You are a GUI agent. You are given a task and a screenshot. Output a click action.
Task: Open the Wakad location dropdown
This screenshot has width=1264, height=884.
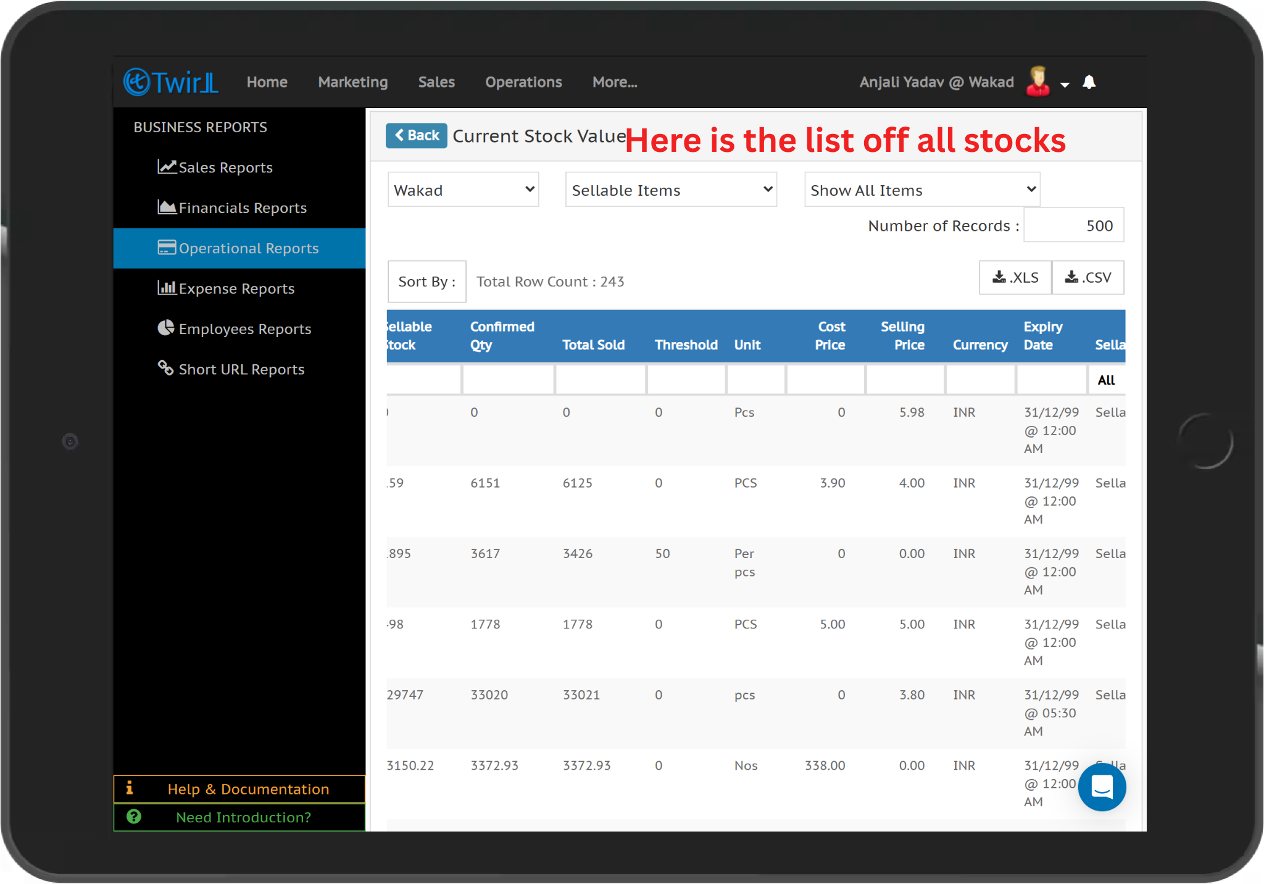coord(463,190)
